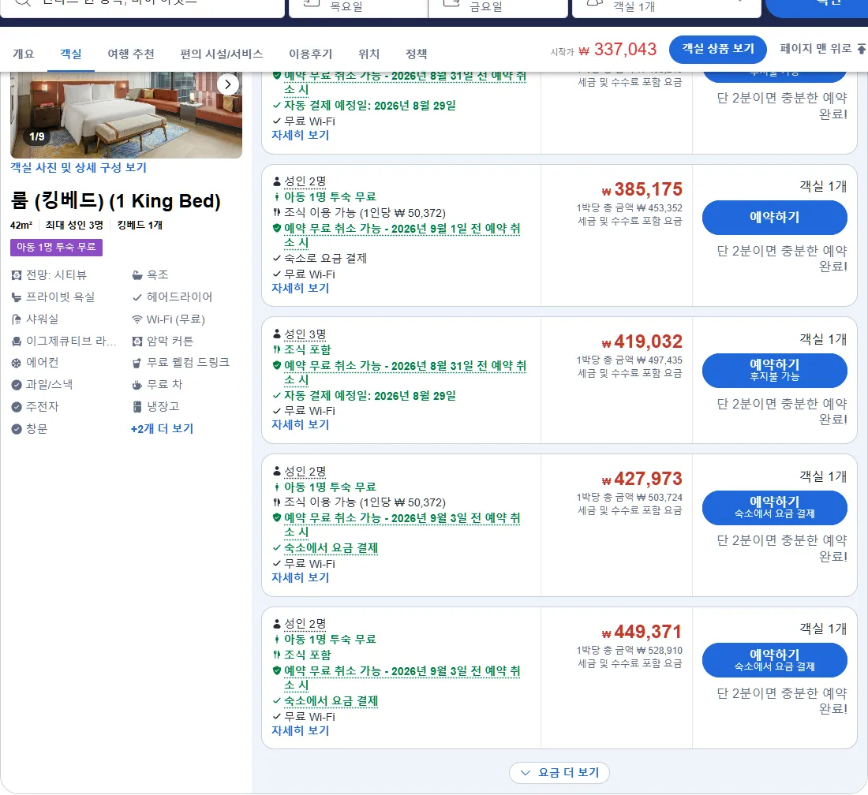Open the king bed room photo
Image resolution: width=868 pixels, height=795 pixels.
(x=126, y=115)
